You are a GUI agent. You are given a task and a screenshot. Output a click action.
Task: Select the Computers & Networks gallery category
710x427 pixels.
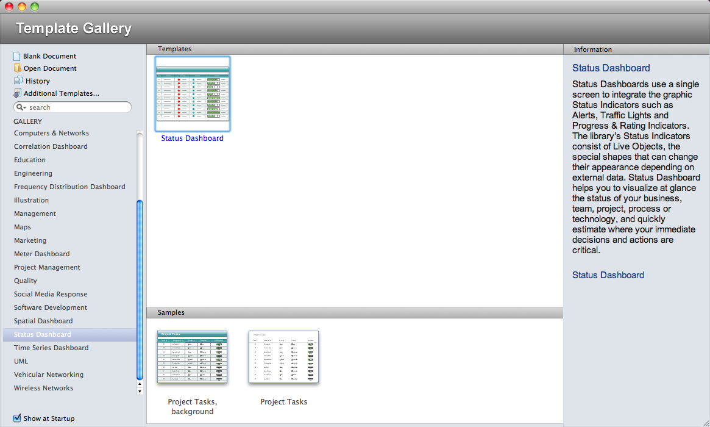(51, 133)
